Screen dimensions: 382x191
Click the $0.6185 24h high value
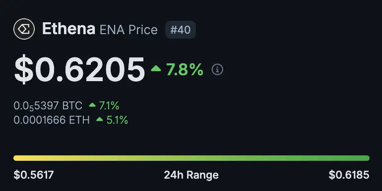tap(349, 175)
